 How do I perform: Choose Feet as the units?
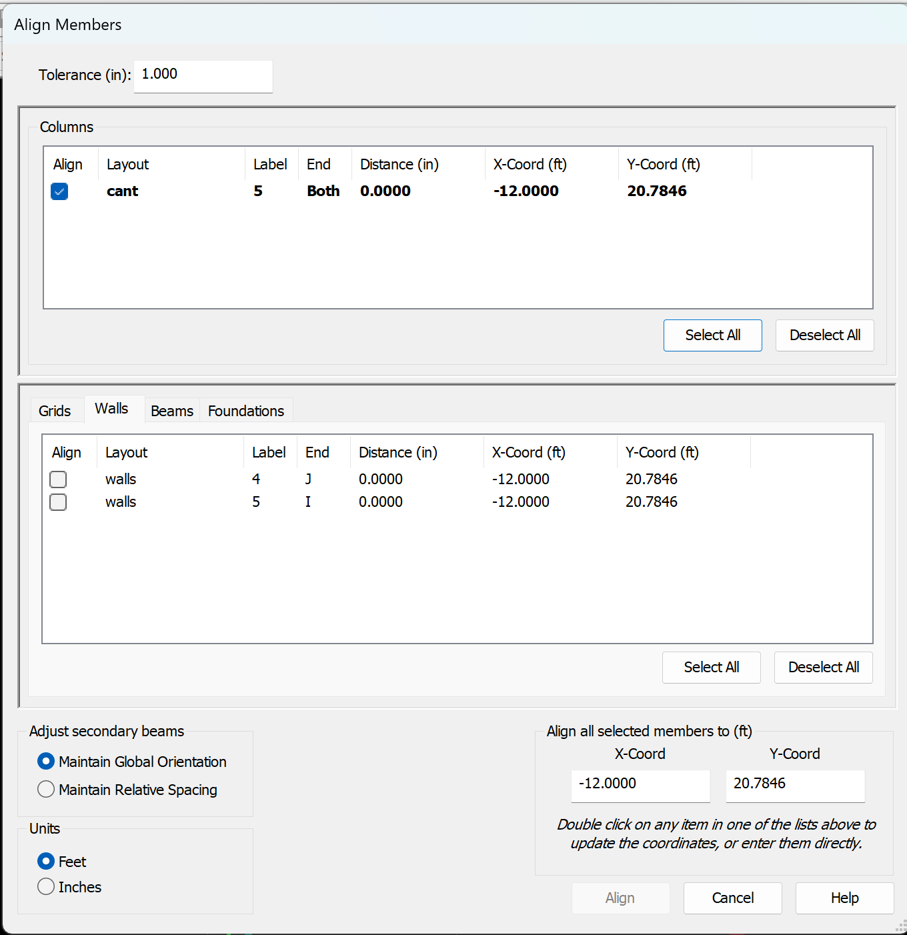click(x=46, y=862)
